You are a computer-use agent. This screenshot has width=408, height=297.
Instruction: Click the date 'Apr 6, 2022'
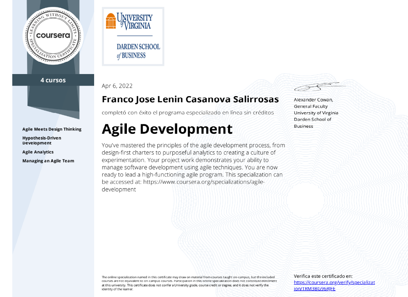[117, 86]
